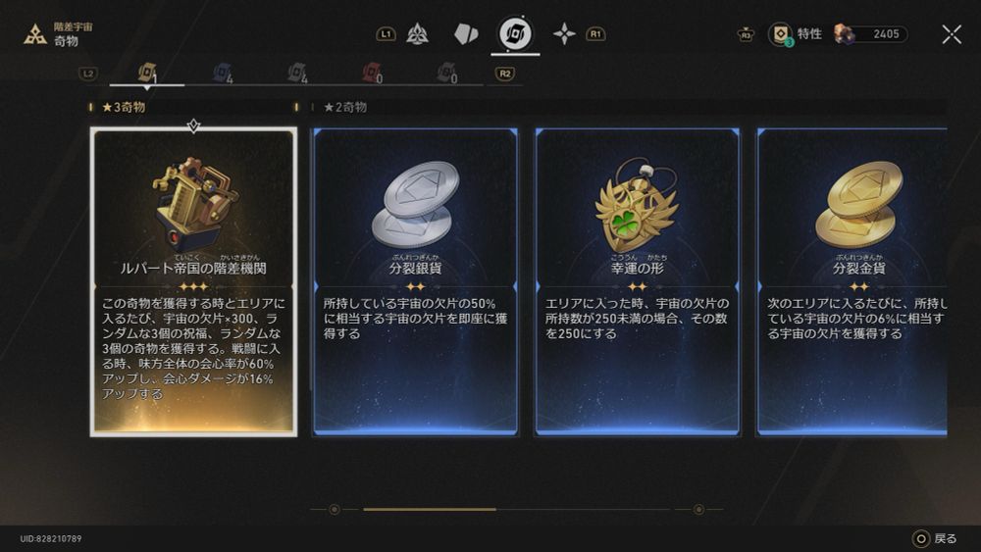981x552 pixels.
Task: Click the horizontal scrollbar thumb at bottom
Action: [430, 510]
